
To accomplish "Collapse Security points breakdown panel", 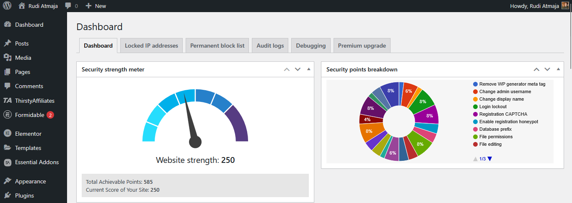I will (x=558, y=69).
